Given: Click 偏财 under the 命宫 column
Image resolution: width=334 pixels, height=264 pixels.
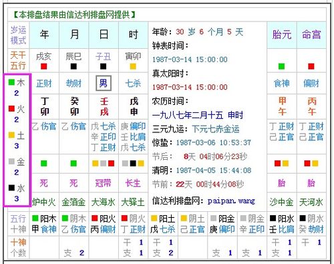Looking at the screenshot, I should pos(311,84).
